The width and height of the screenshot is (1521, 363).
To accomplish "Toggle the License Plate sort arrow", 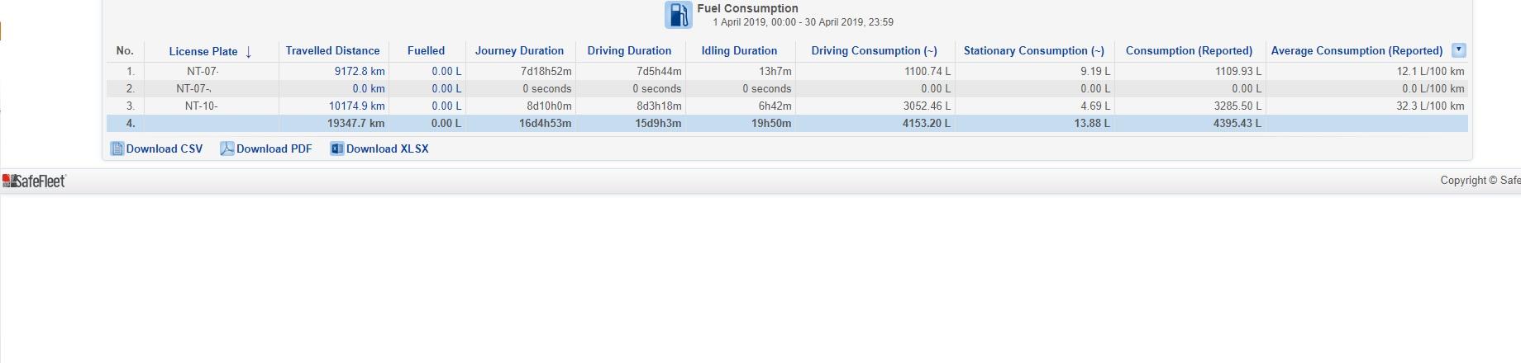I will 248,52.
